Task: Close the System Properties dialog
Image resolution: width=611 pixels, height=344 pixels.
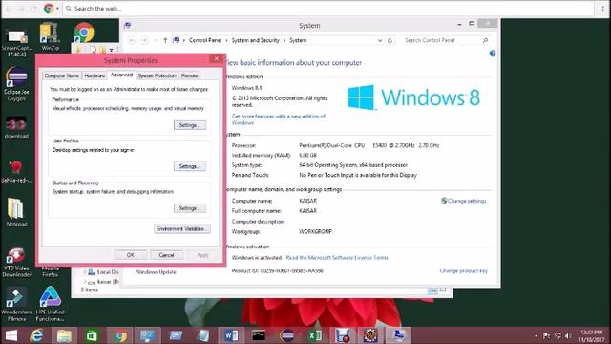Action: pyautogui.click(x=217, y=59)
